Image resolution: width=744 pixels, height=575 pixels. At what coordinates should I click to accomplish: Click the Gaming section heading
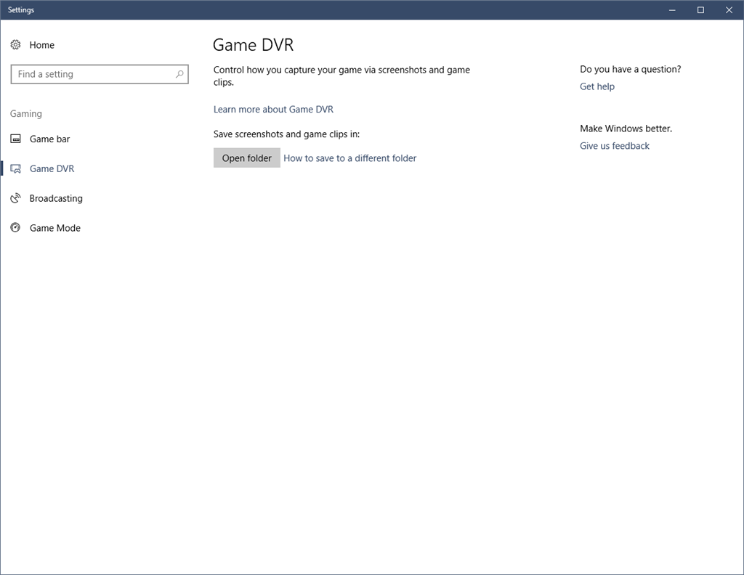[x=26, y=114]
